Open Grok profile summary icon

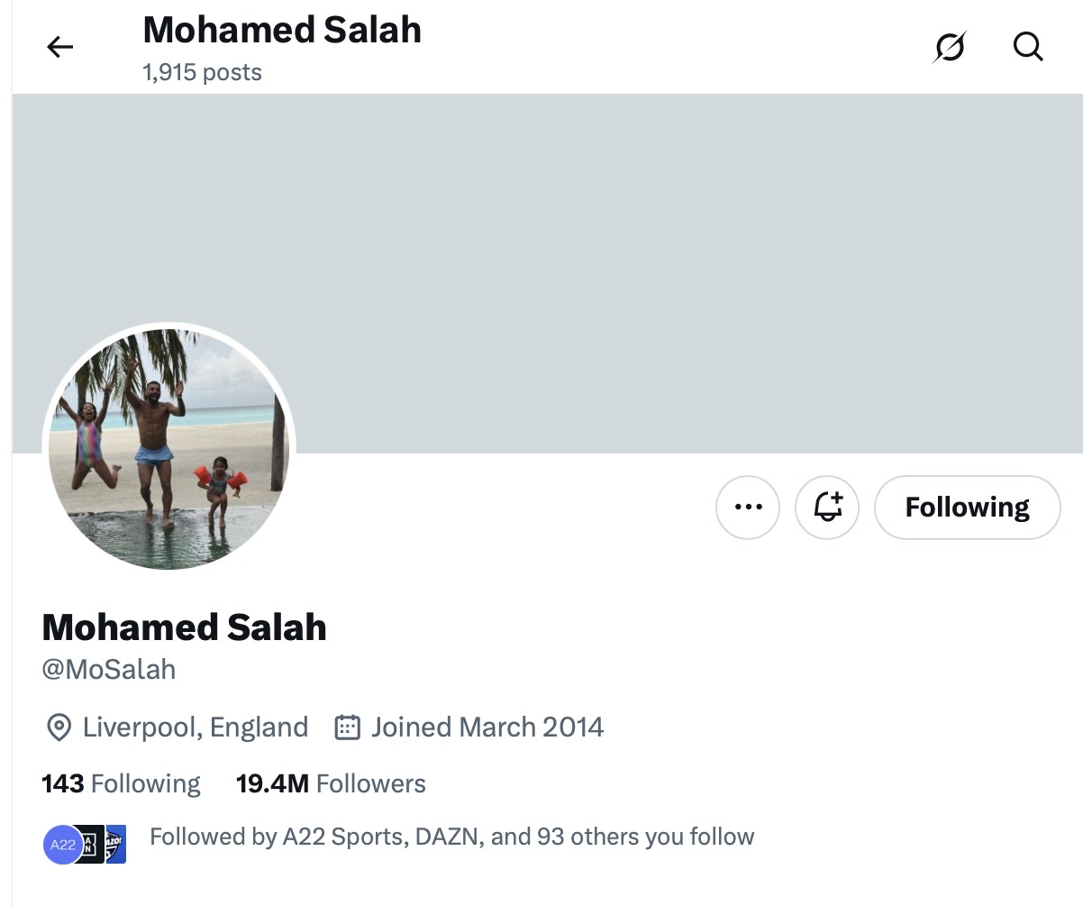[950, 47]
